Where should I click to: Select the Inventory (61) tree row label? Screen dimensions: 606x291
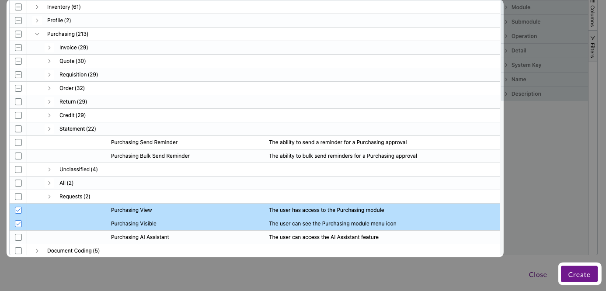64,7
